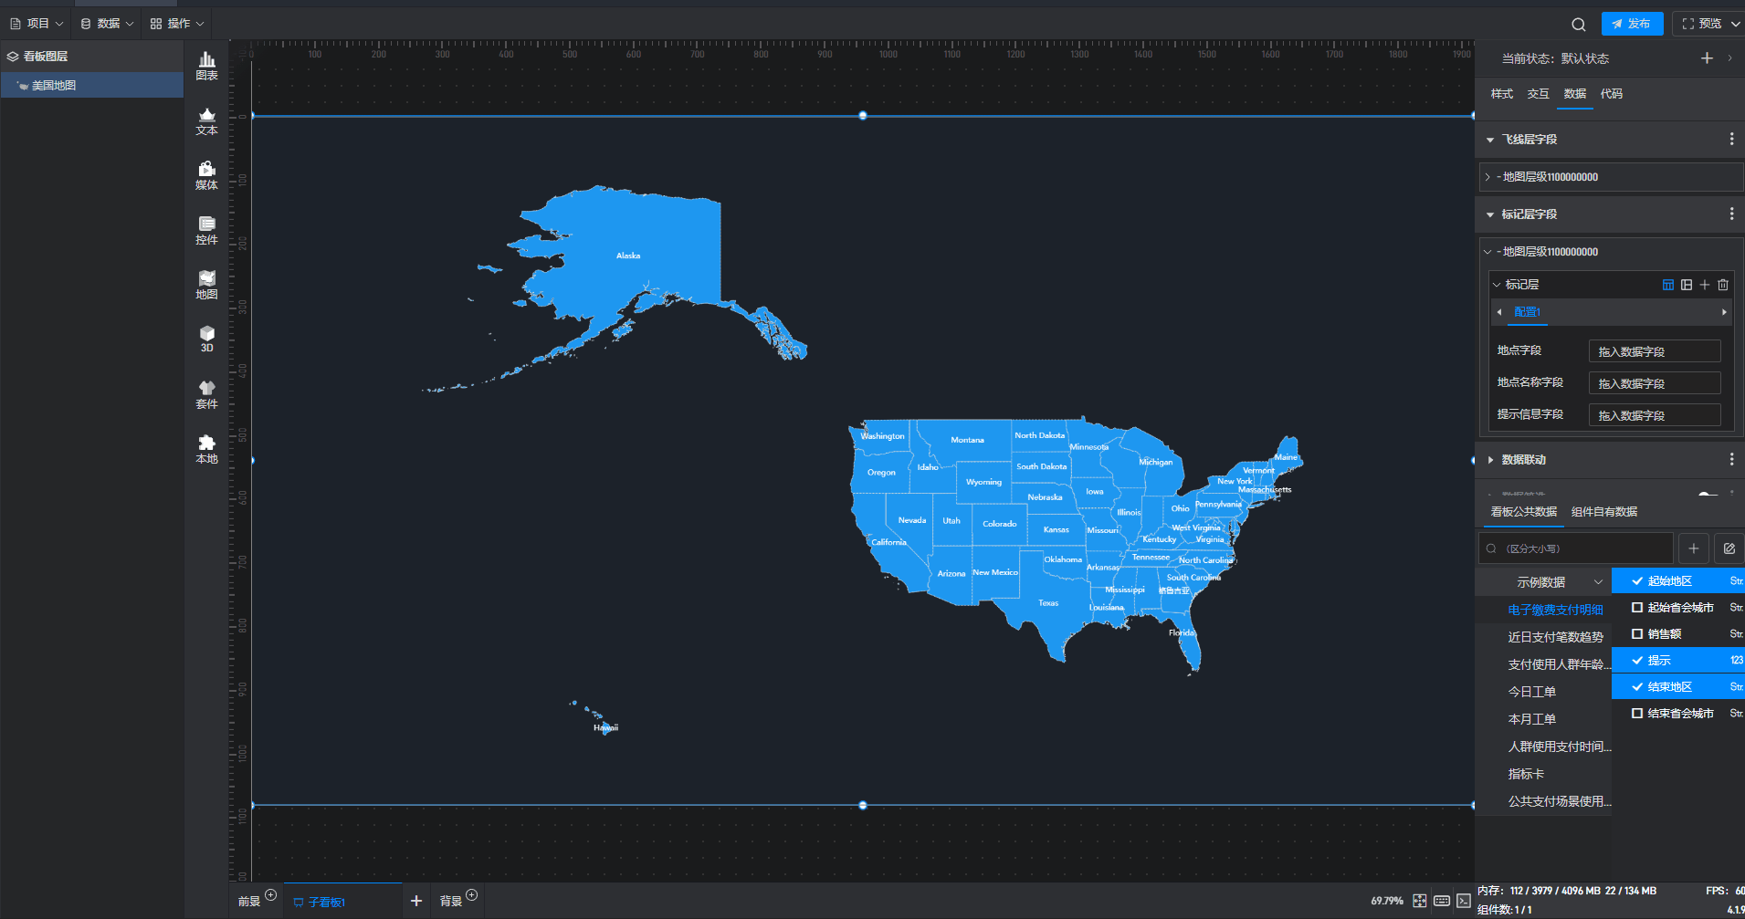Open more options for 数据联动
Screen dimensions: 1745x919
pos(1731,459)
